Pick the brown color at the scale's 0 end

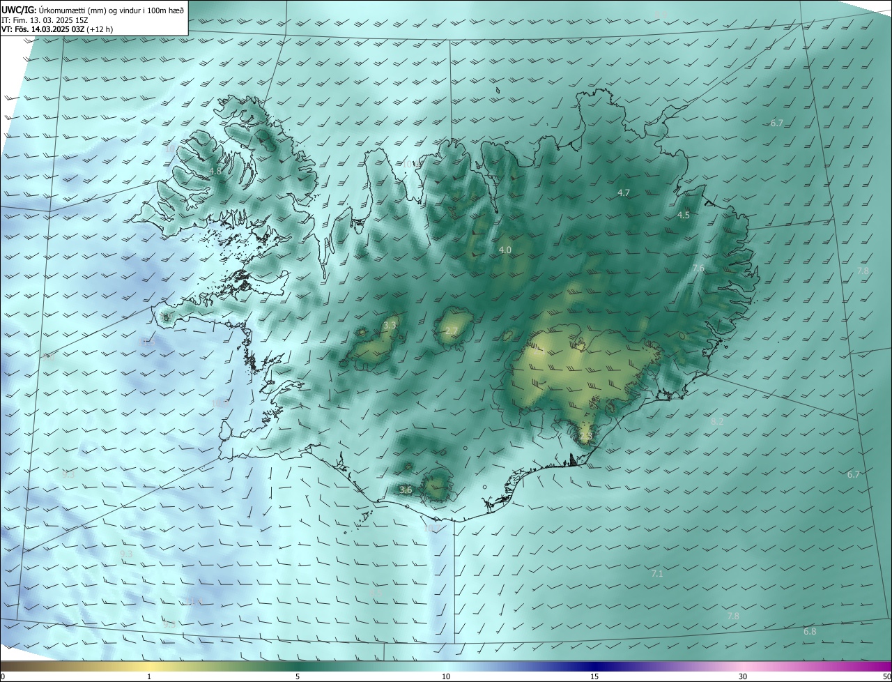(7, 667)
